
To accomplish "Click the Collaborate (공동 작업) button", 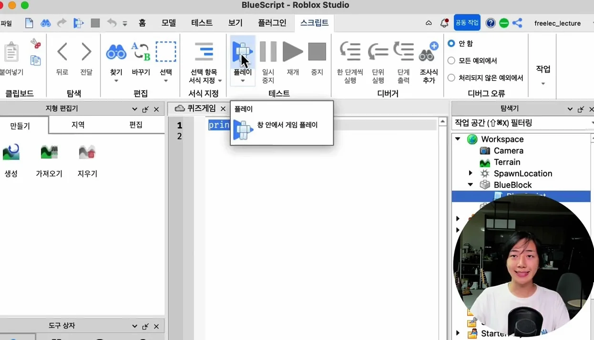I will pyautogui.click(x=467, y=23).
